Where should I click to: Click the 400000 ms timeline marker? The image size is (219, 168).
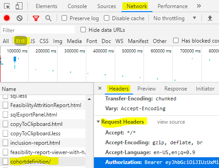click(103, 51)
